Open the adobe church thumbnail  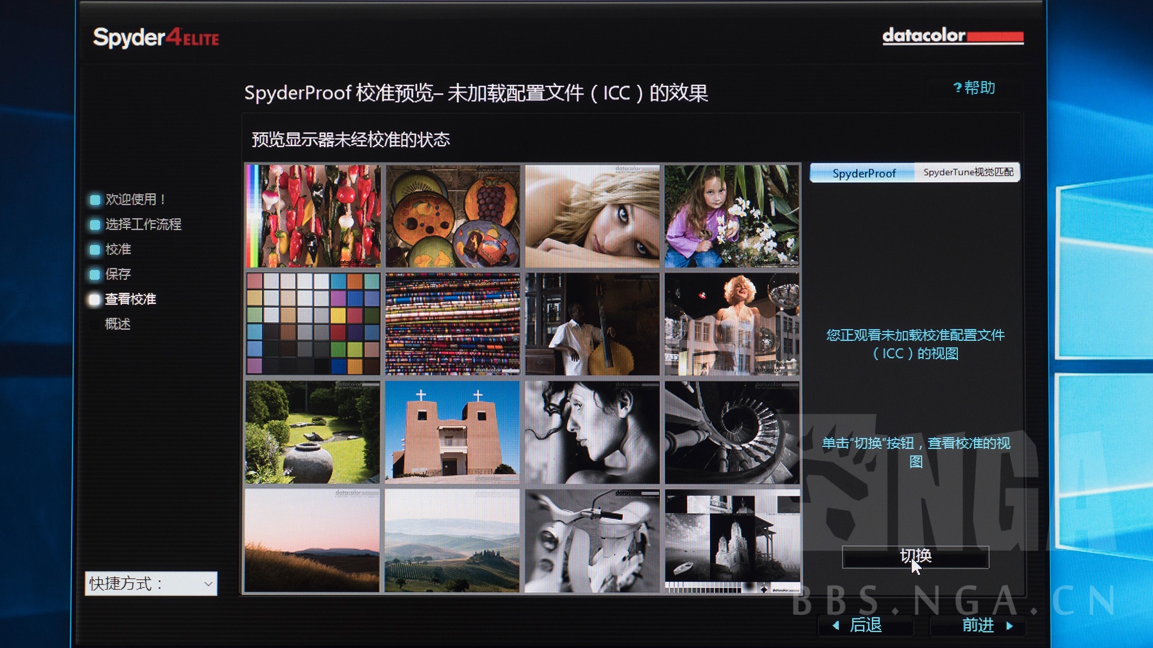click(452, 432)
